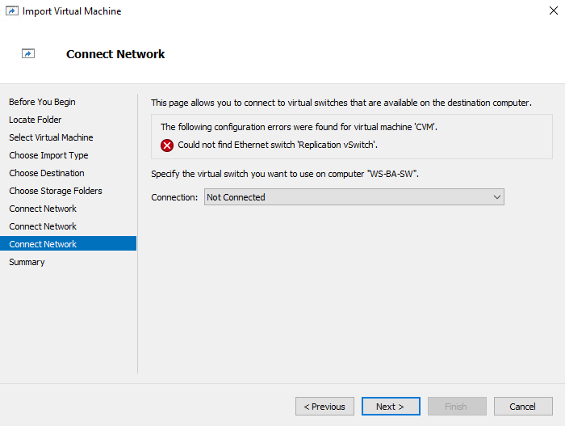Click the Previous button
The height and width of the screenshot is (426, 565).
[324, 407]
